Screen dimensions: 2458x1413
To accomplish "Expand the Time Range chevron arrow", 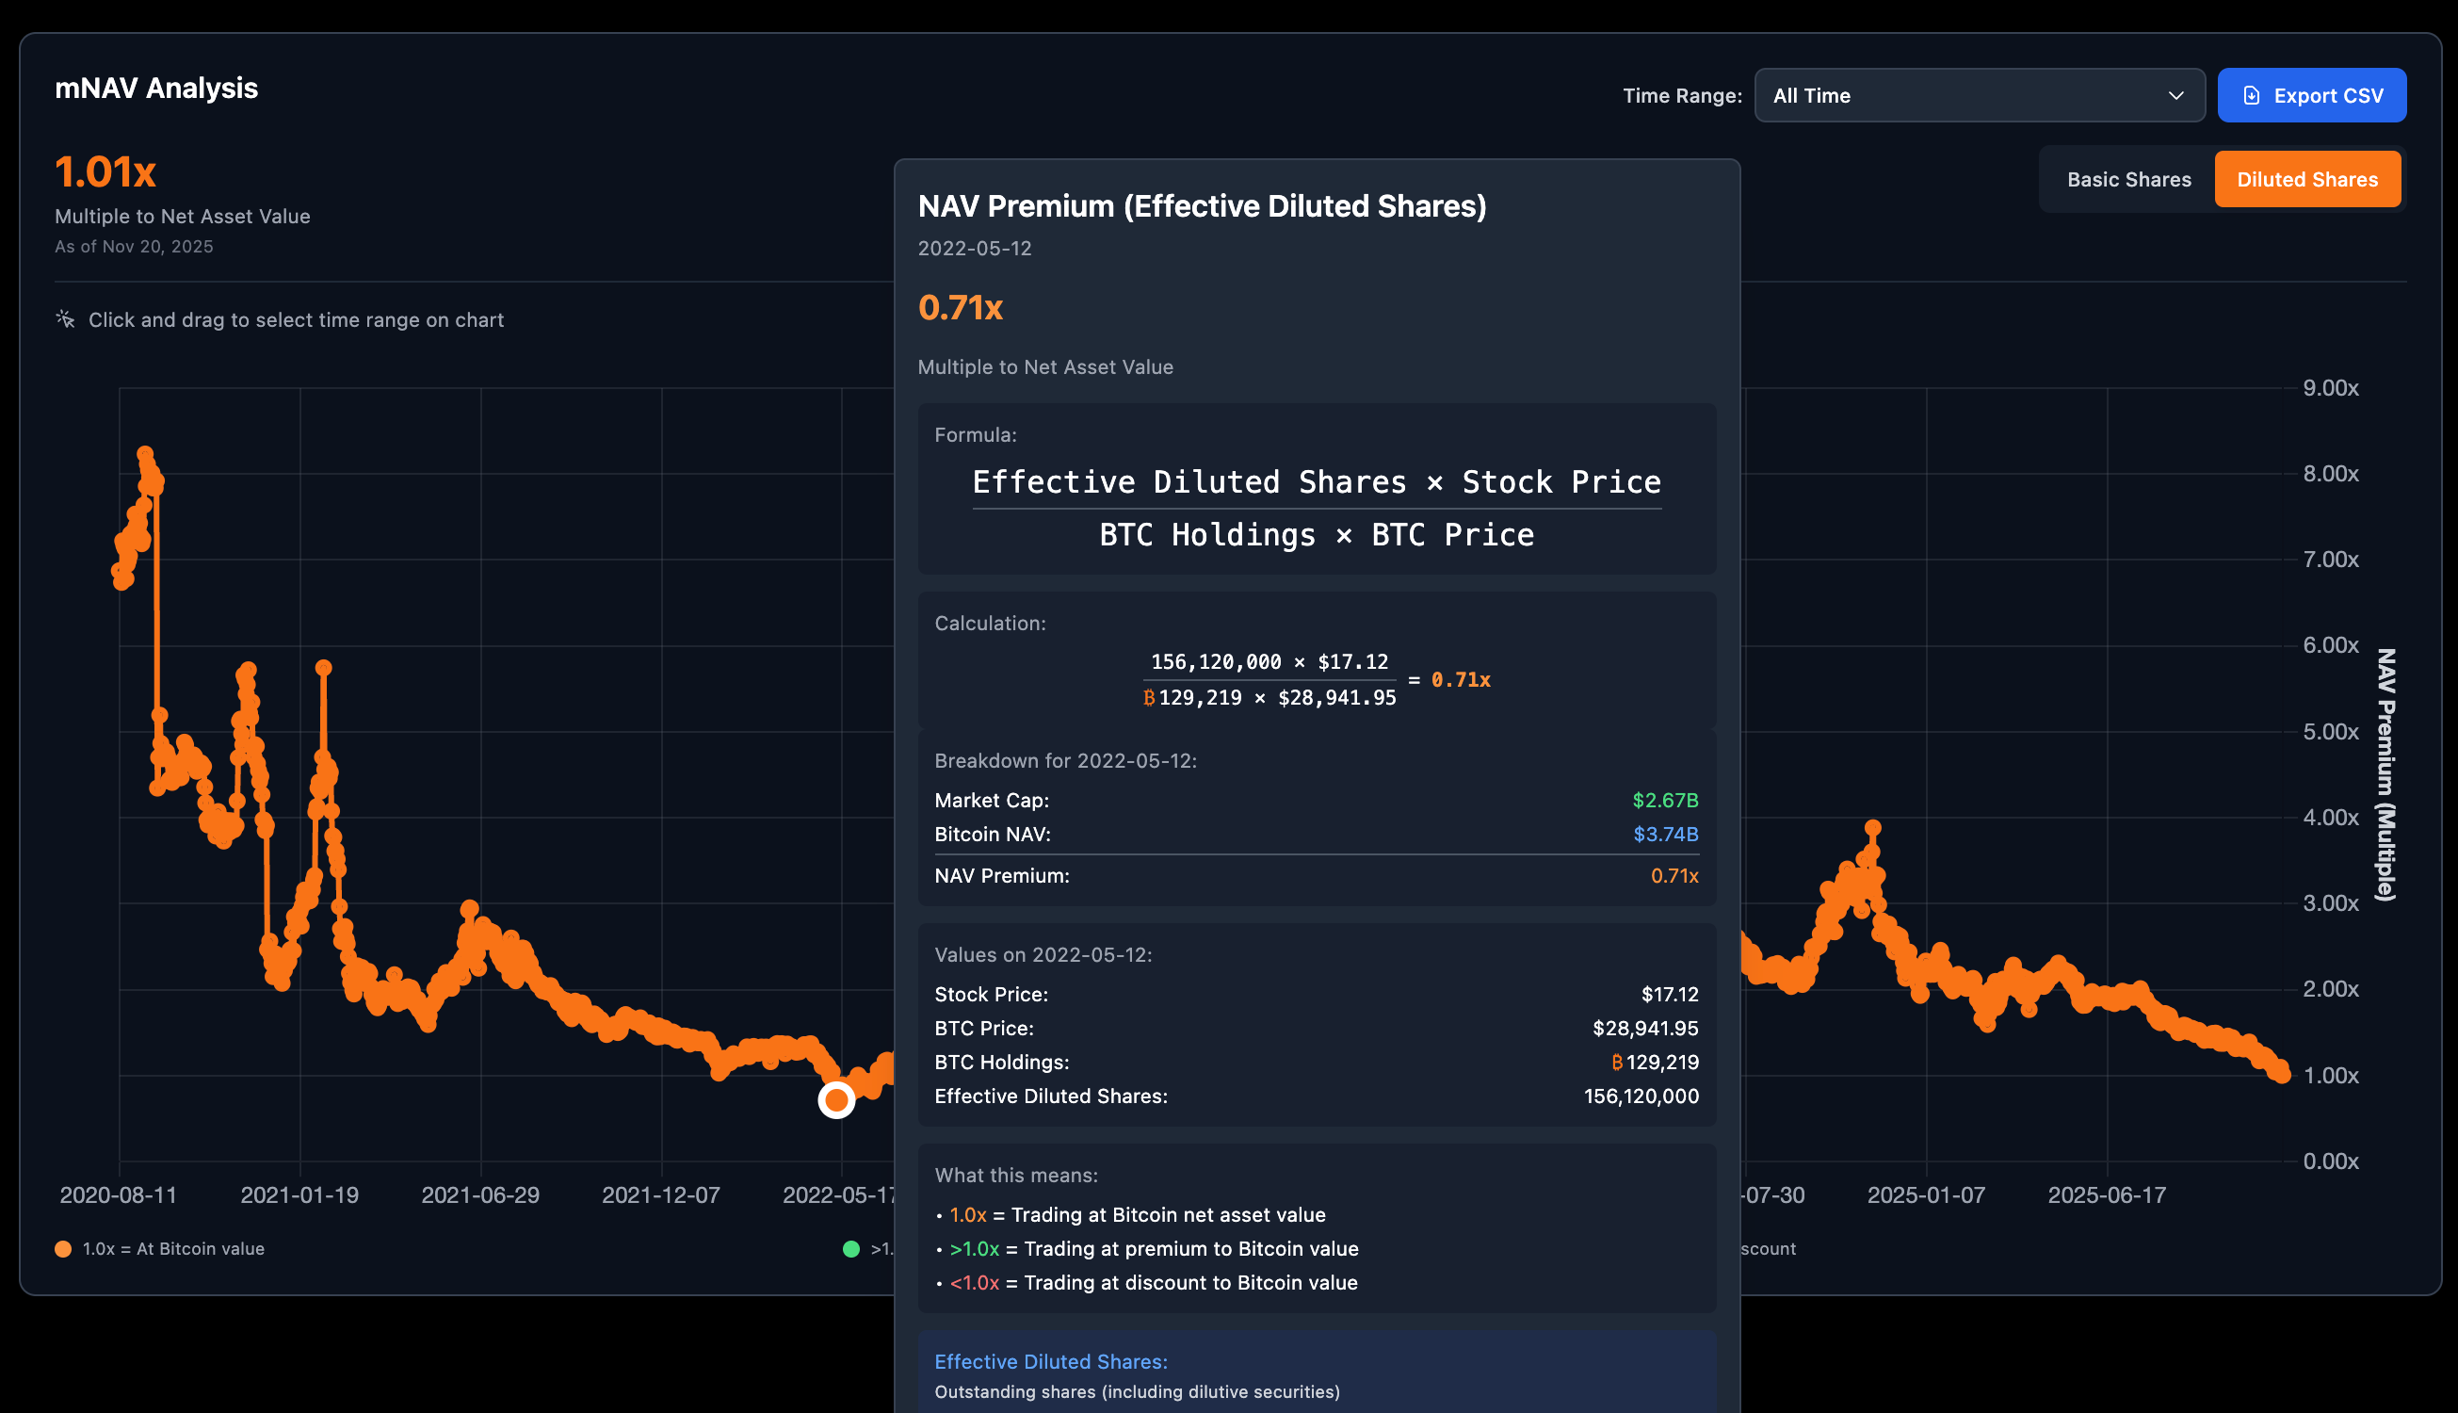I will [2175, 95].
